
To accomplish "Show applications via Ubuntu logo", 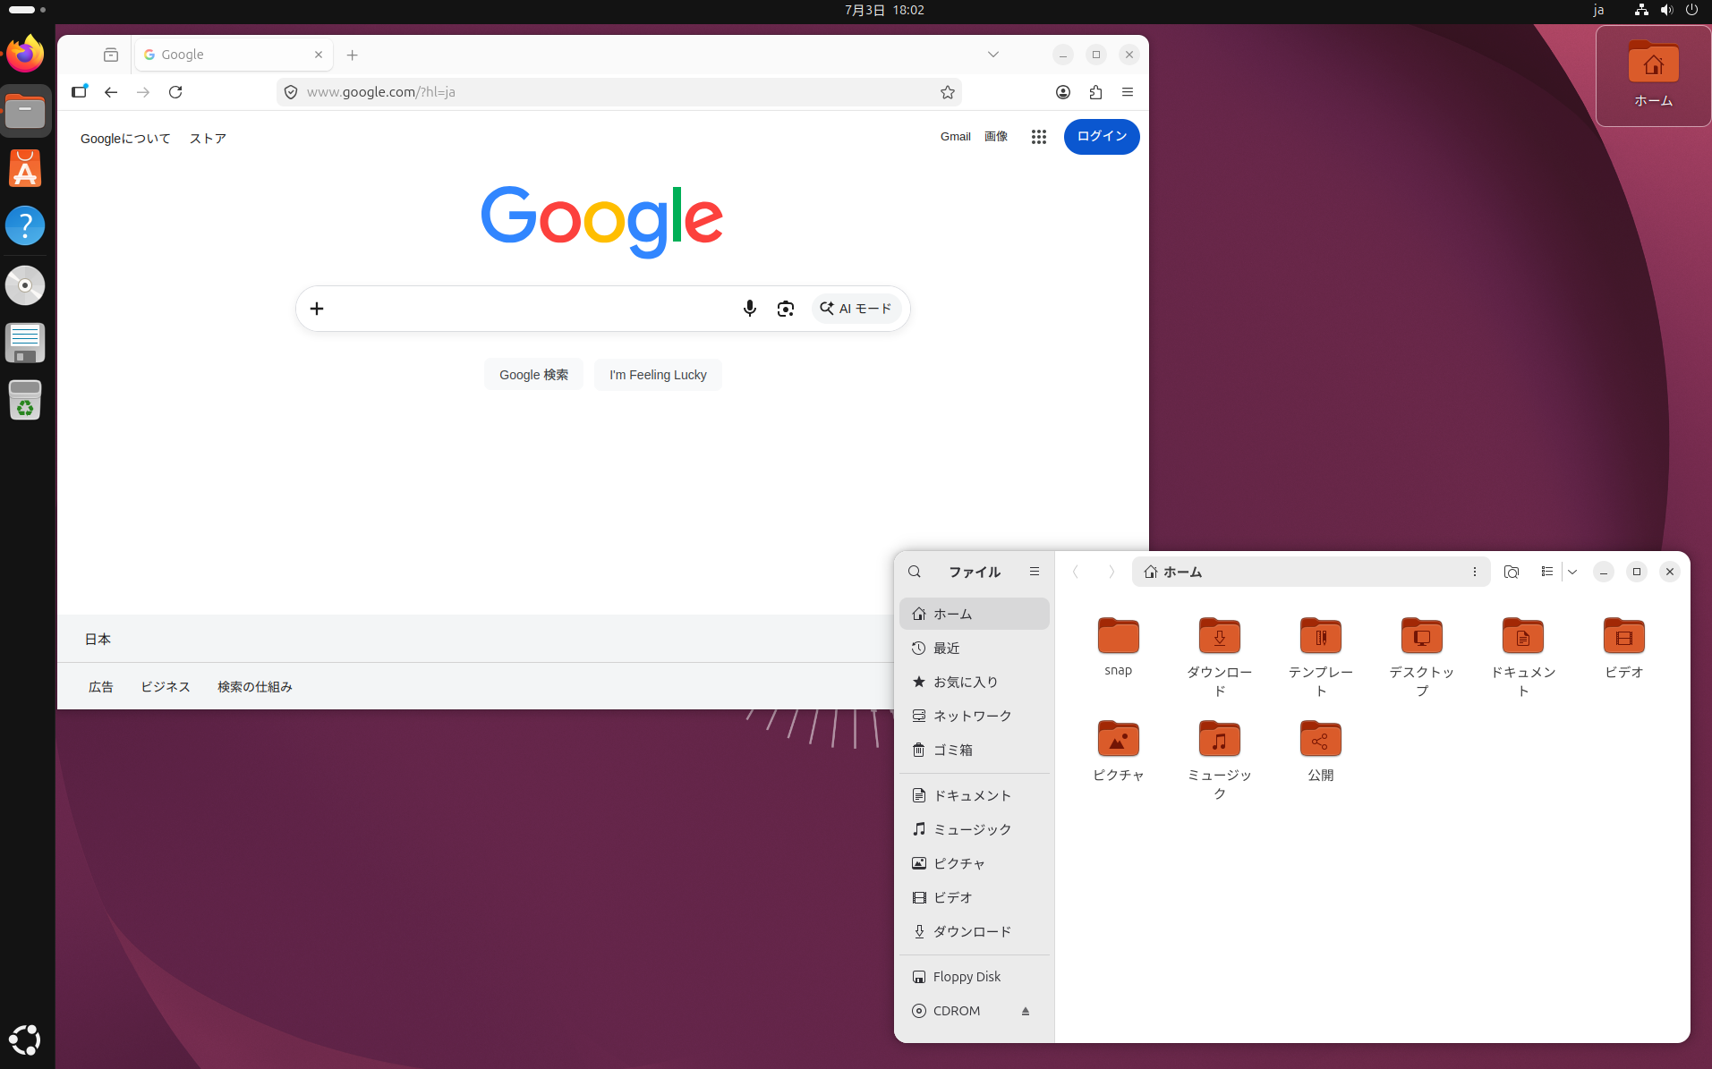I will pos(25,1039).
